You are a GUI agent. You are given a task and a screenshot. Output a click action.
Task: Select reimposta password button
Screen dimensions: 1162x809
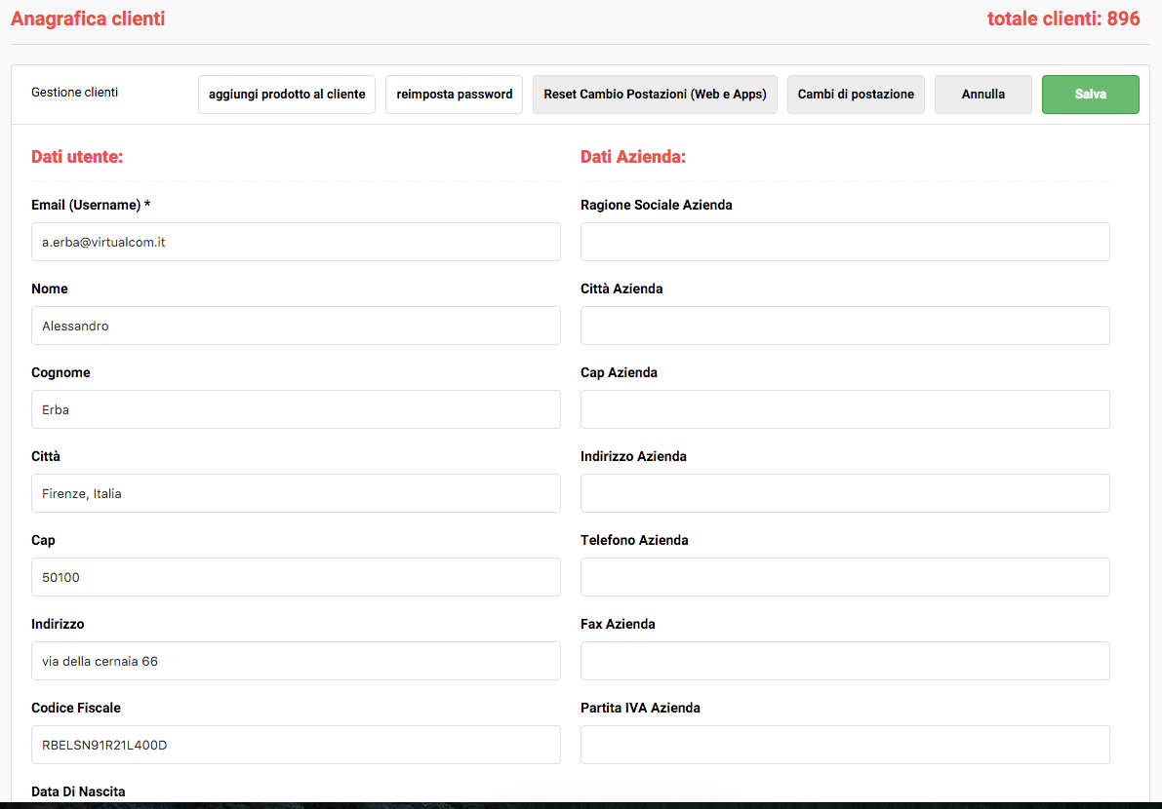(x=454, y=95)
